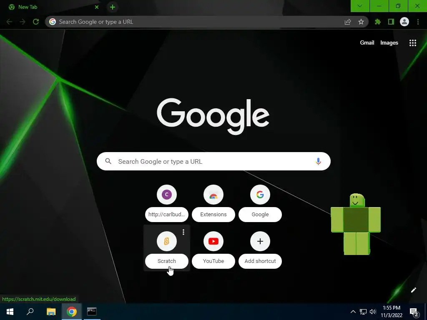
Task: Open the volume tray icon
Action: [x=373, y=312]
